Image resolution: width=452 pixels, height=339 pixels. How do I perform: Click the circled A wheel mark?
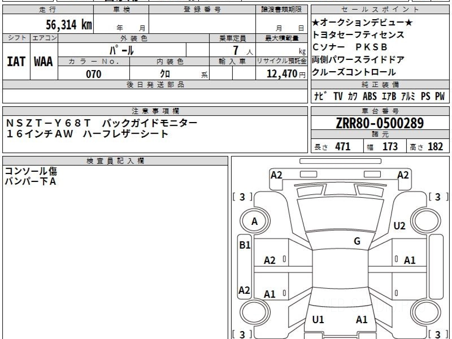255,222
